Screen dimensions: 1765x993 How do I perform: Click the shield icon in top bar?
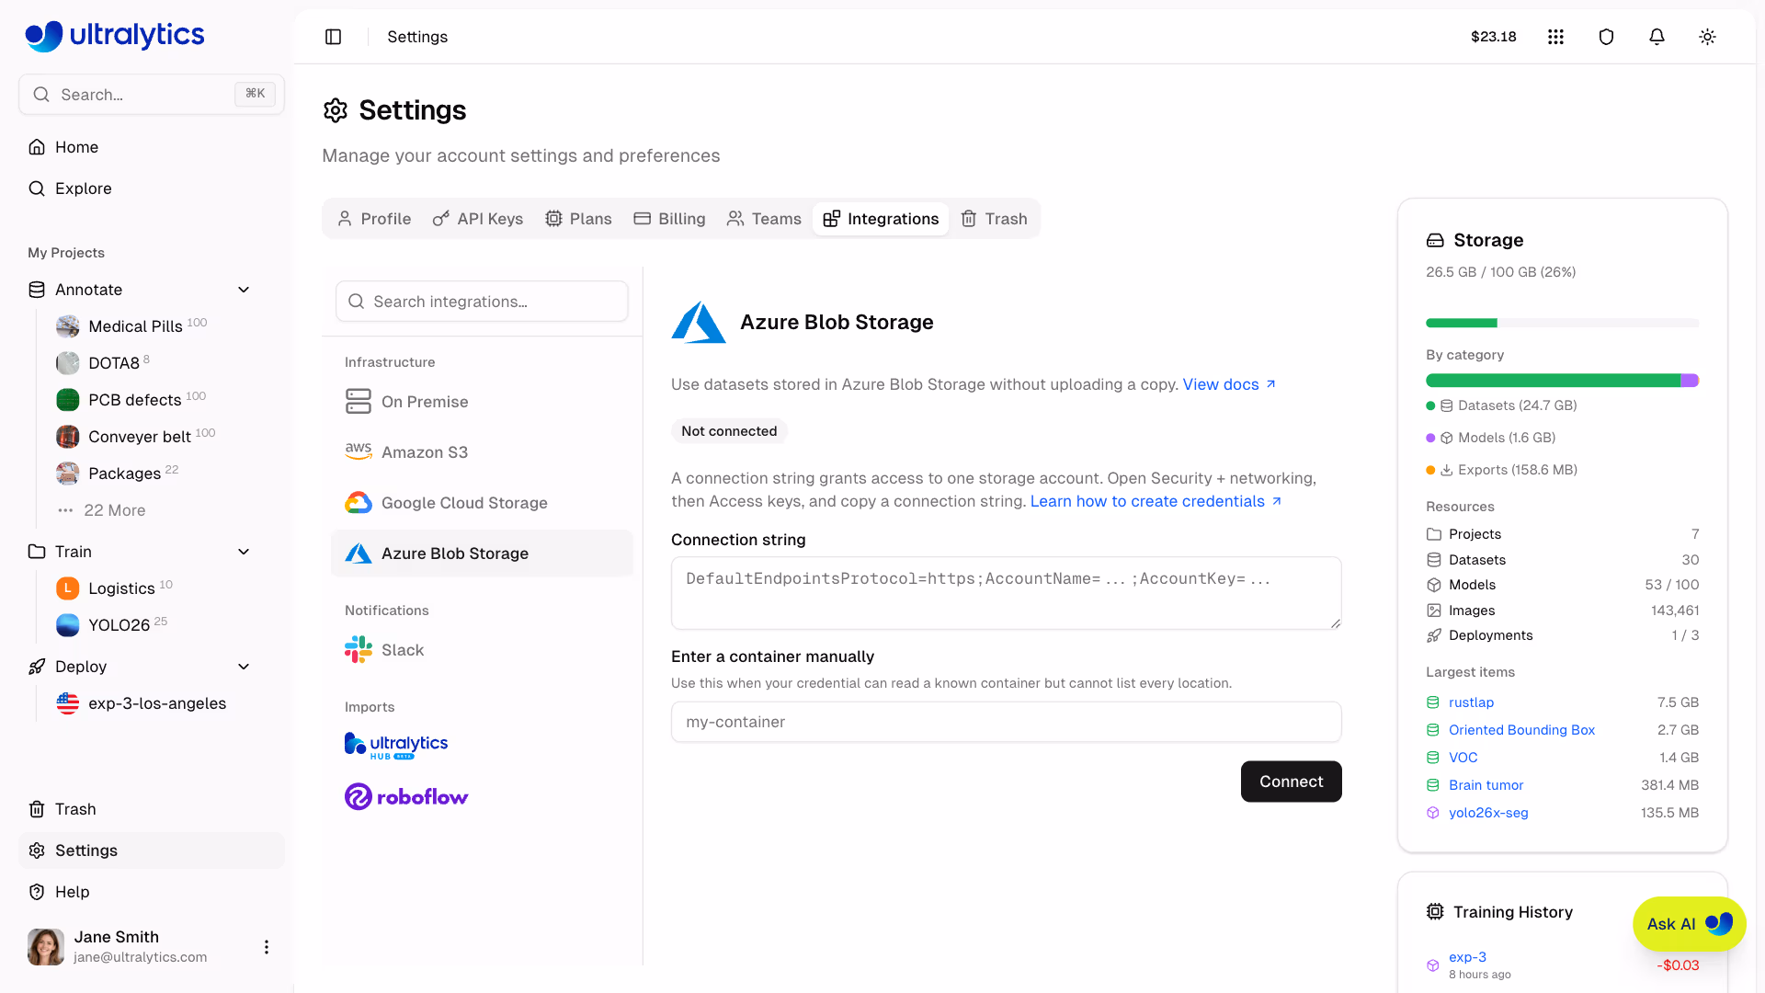(1606, 37)
